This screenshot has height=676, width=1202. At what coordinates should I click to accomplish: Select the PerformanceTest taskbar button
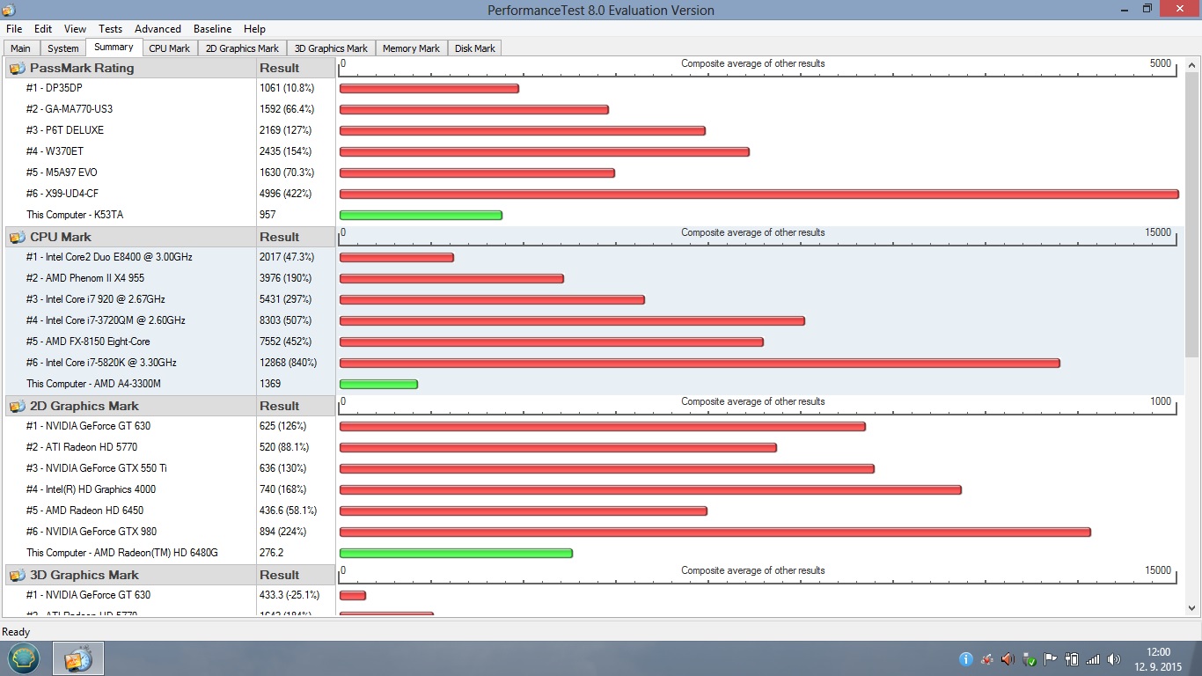click(78, 658)
